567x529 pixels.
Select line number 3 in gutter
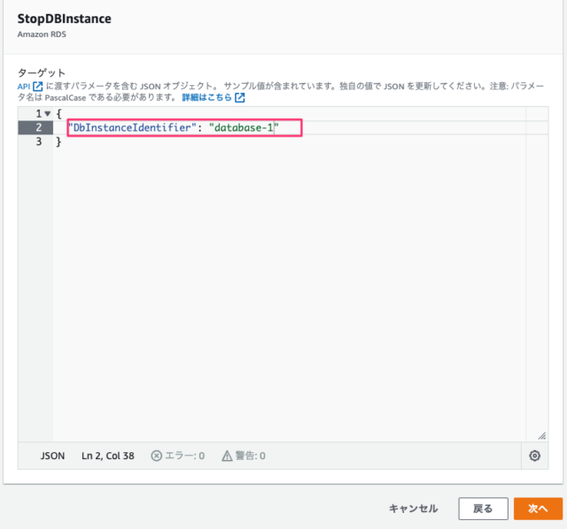click(x=39, y=142)
